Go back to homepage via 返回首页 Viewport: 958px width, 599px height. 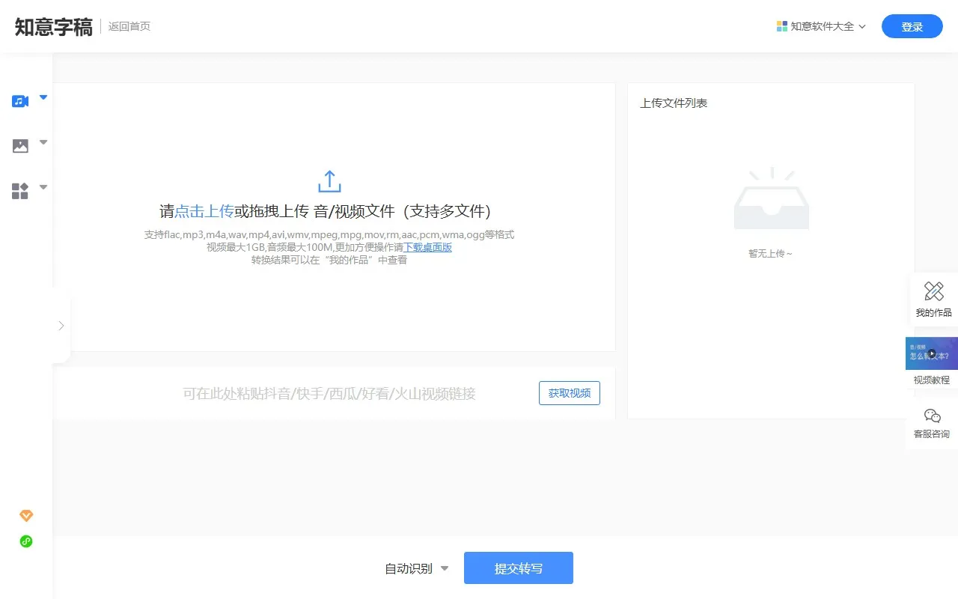(129, 25)
